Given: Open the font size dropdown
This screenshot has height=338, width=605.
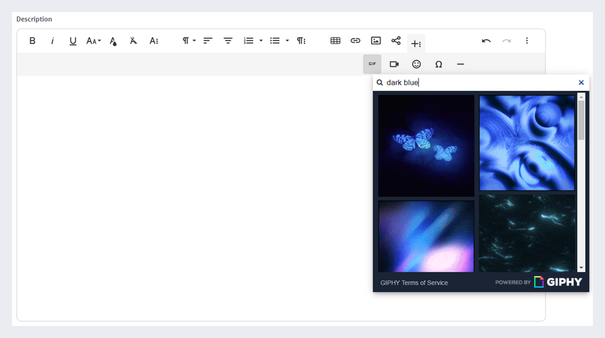Looking at the screenshot, I should tap(93, 41).
